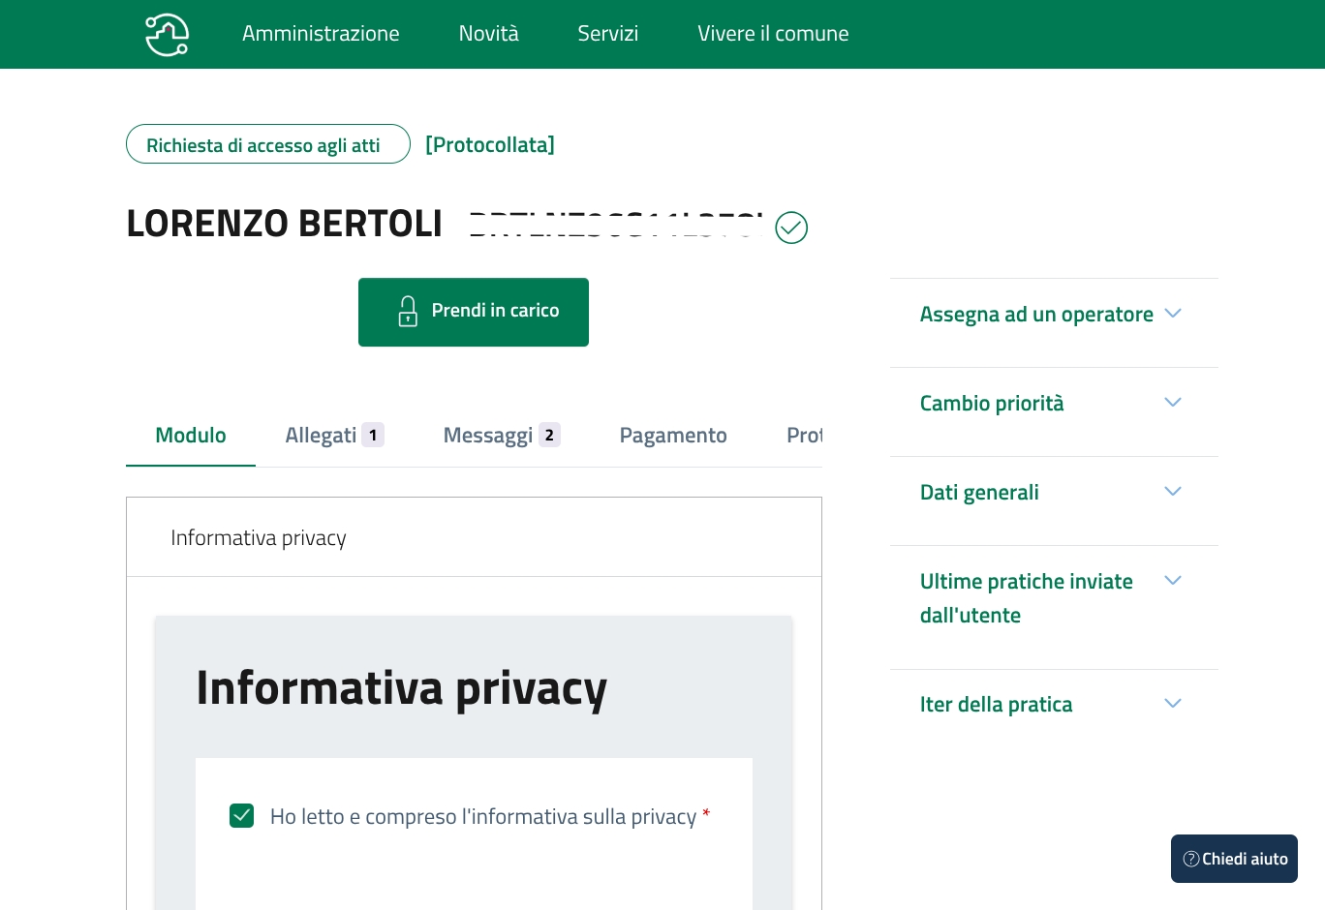This screenshot has width=1325, height=910.
Task: Open the Dati generali accordion
Action: pos(1172,492)
